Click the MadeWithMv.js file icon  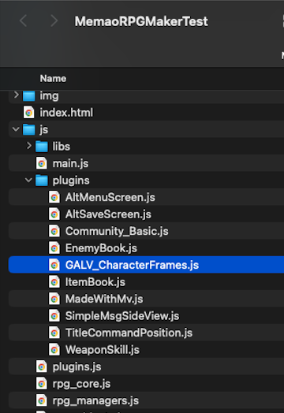(54, 299)
